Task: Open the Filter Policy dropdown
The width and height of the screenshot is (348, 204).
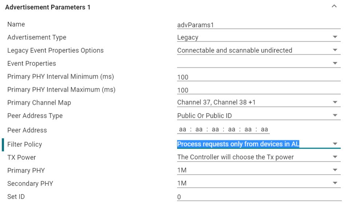Action: pos(258,144)
